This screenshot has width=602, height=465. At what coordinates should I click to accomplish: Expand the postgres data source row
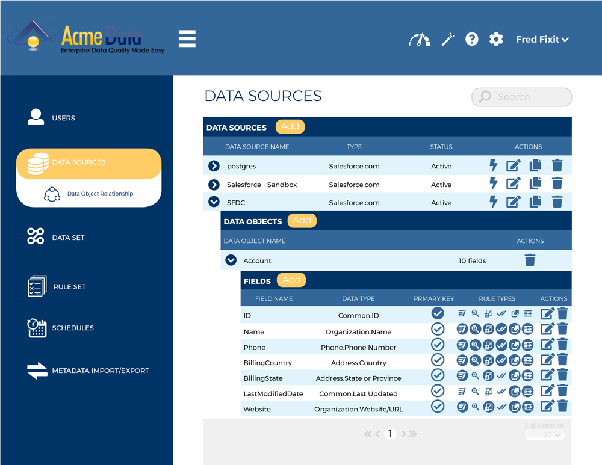coord(214,166)
